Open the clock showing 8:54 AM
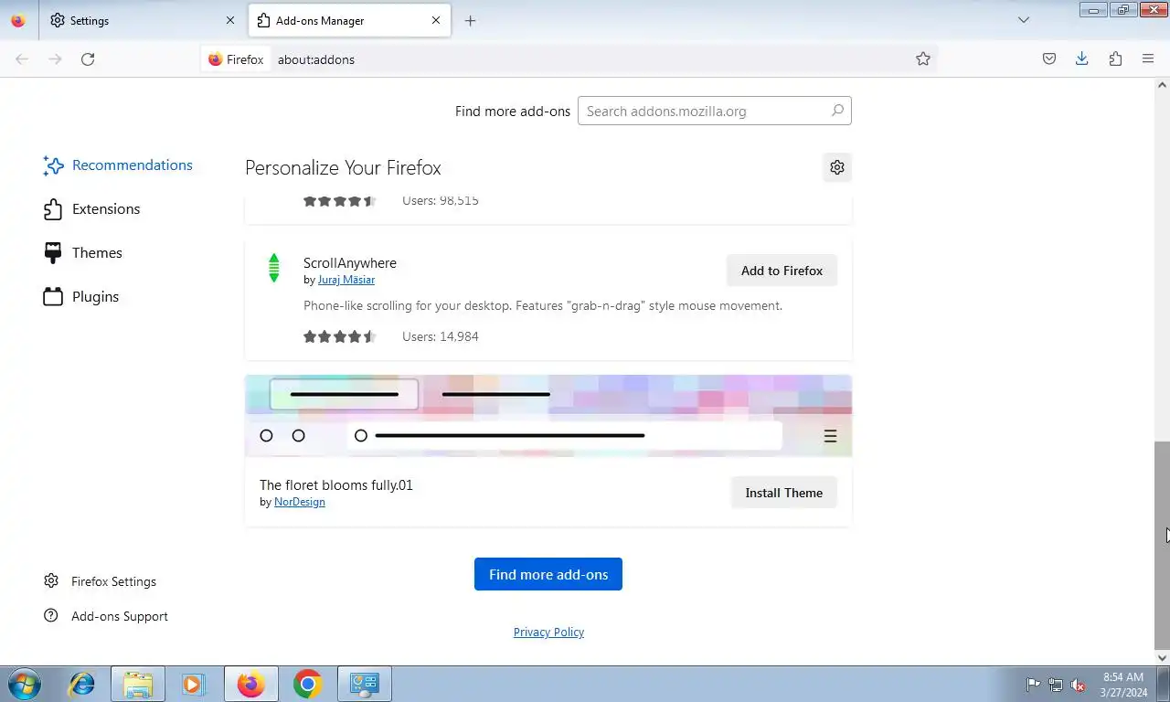This screenshot has height=702, width=1170. point(1123,685)
